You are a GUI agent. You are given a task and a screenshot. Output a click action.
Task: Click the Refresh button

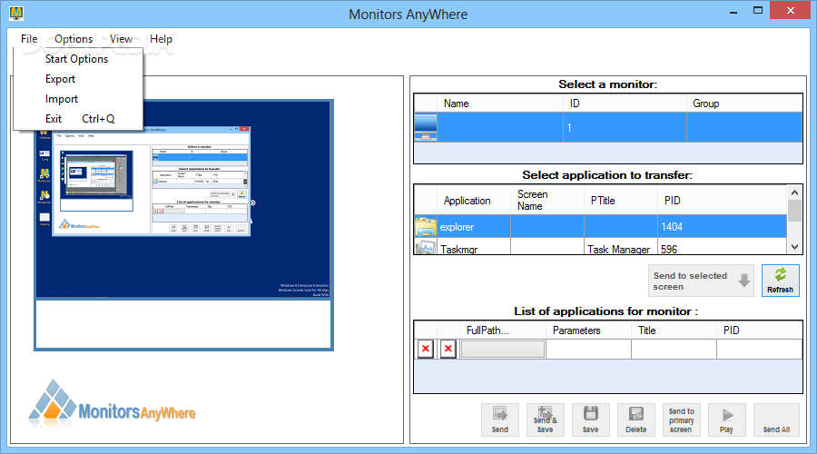pyautogui.click(x=780, y=281)
